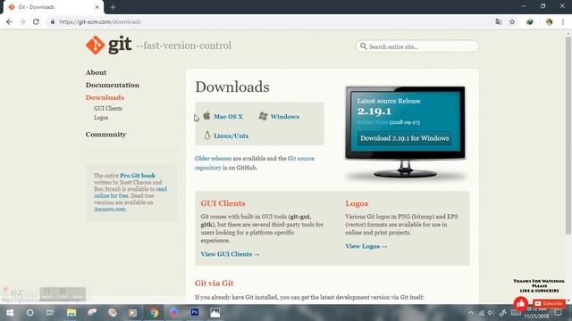Click the address bar URL
The width and height of the screenshot is (572, 321).
100,21
